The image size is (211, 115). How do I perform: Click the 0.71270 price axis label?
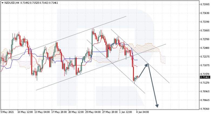point(205,83)
